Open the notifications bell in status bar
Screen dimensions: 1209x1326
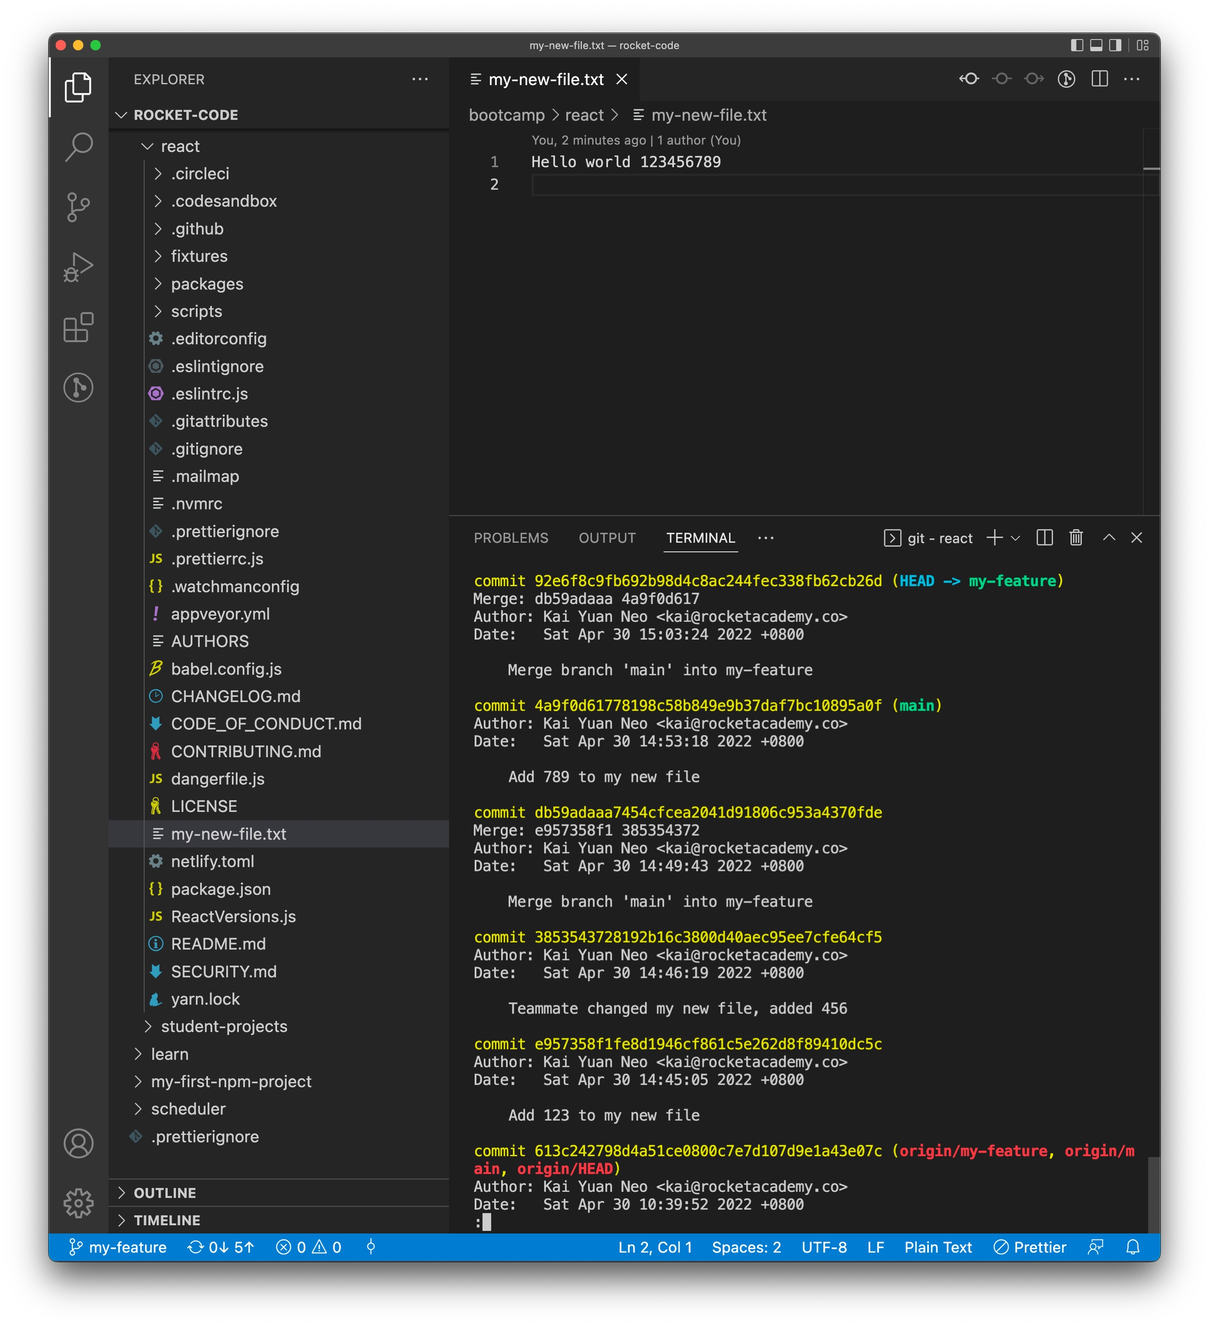(1133, 1247)
